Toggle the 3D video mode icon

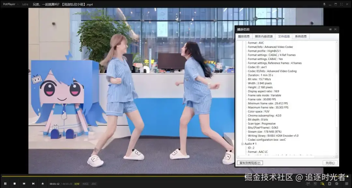point(315,183)
